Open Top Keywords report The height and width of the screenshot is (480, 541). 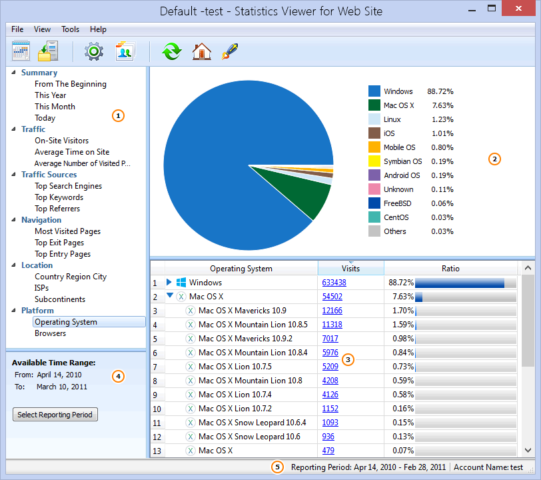59,197
